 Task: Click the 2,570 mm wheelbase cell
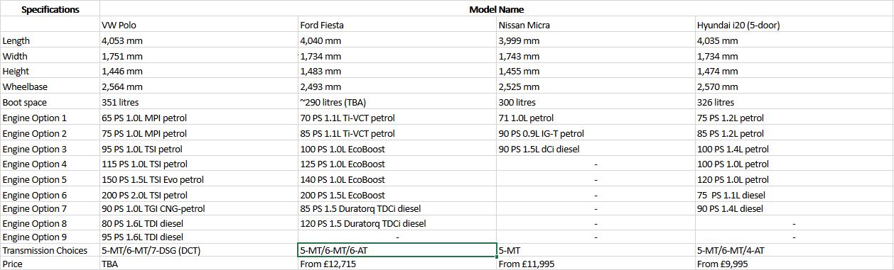click(x=794, y=86)
